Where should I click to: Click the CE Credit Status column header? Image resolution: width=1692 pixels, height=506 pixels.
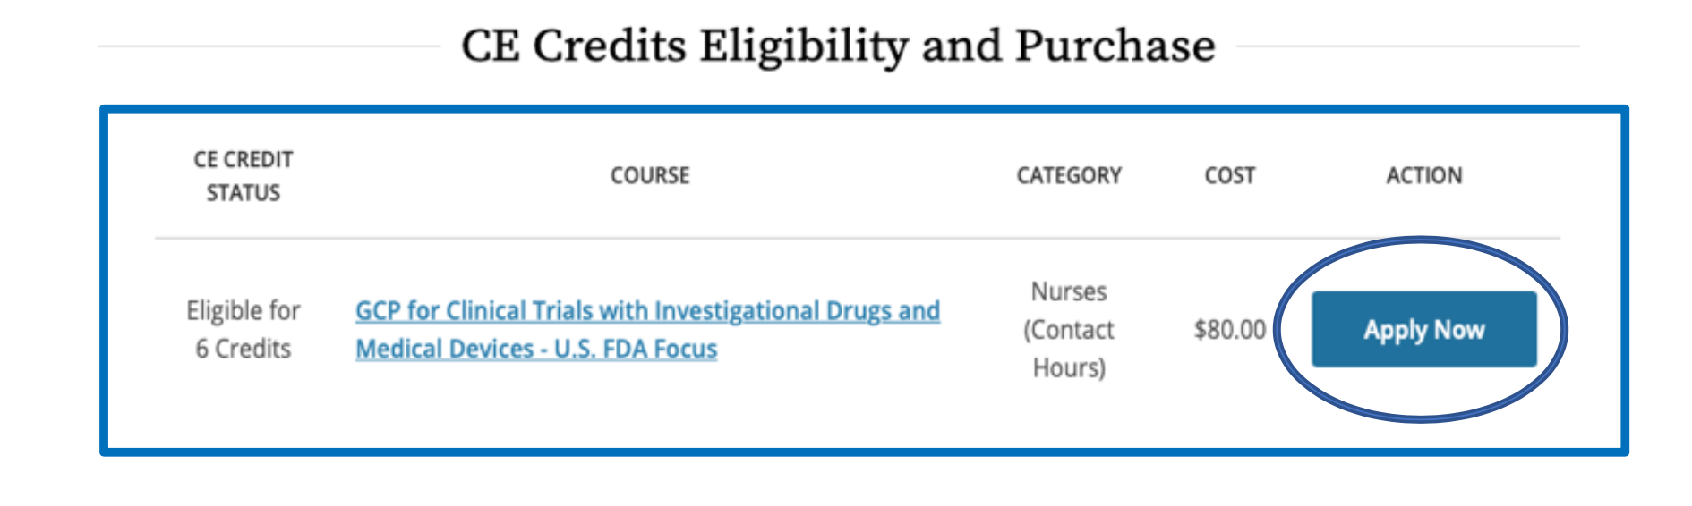243,175
